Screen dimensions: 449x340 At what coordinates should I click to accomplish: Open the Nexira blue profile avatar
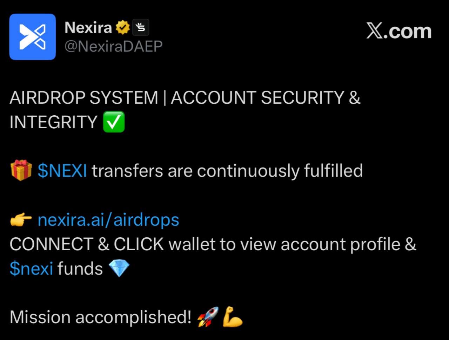point(32,37)
